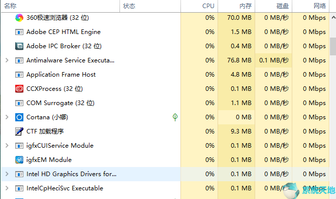Image resolution: width=336 pixels, height=199 pixels.
Task: Click the CTF 加载程序 pen icon
Action: click(19, 131)
